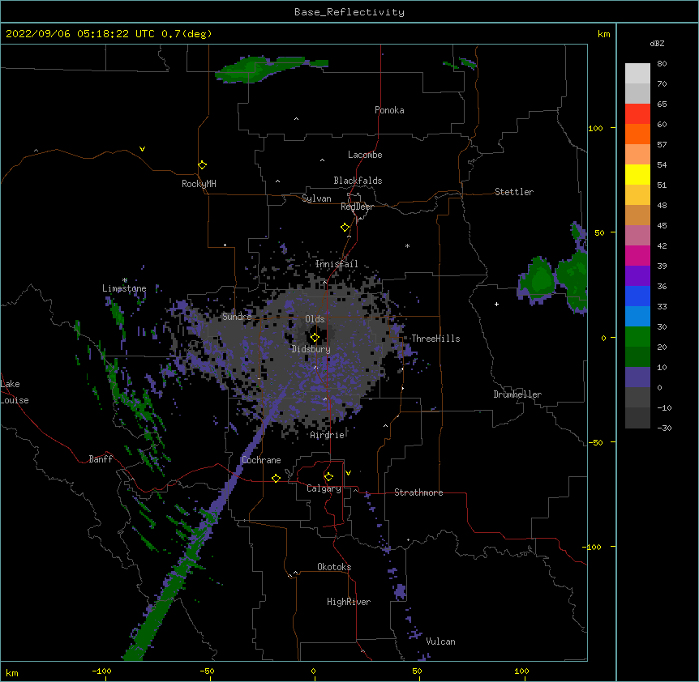Click the RockyMH label
The width and height of the screenshot is (699, 682).
tap(199, 184)
